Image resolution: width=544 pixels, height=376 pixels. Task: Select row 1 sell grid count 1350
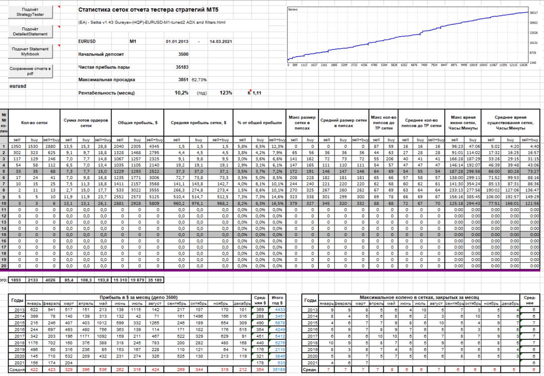pyautogui.click(x=16, y=146)
